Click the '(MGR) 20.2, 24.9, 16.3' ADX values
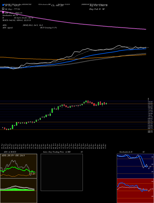 [33, 25]
